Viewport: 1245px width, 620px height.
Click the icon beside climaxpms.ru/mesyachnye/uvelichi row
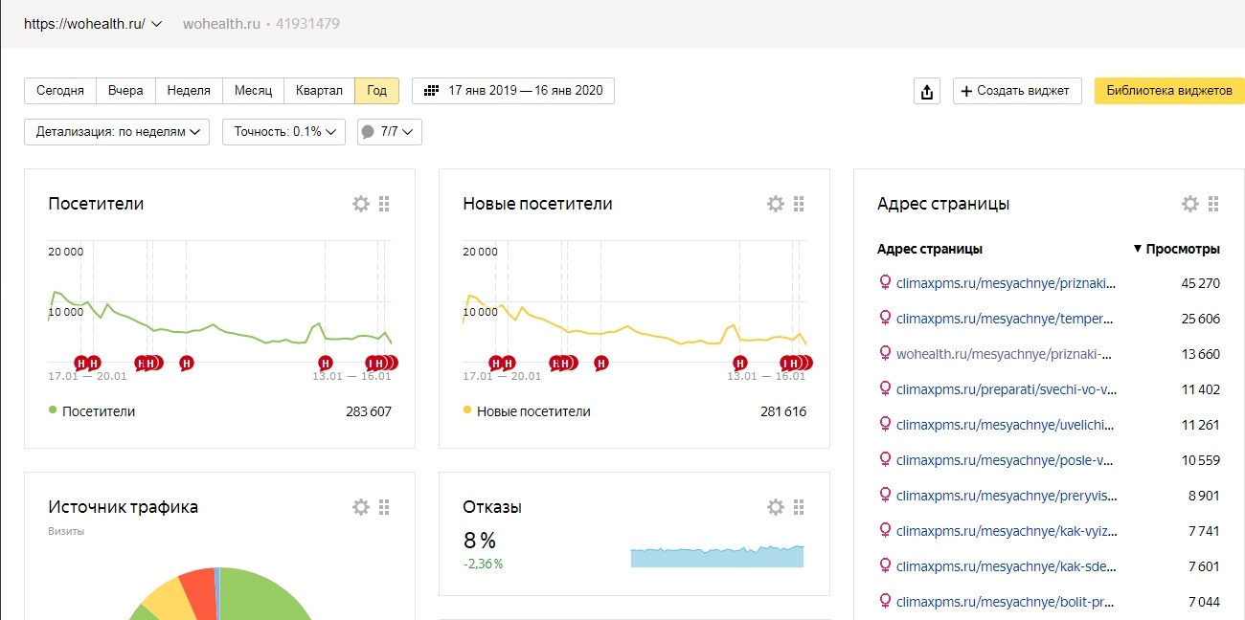point(885,425)
